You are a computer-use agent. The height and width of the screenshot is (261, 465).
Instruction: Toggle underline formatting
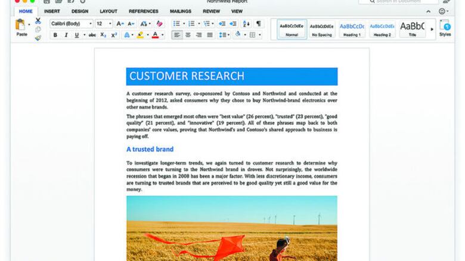77,35
